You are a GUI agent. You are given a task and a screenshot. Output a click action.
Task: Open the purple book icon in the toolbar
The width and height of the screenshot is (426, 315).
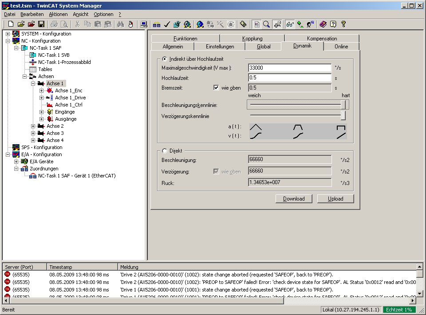click(323, 24)
